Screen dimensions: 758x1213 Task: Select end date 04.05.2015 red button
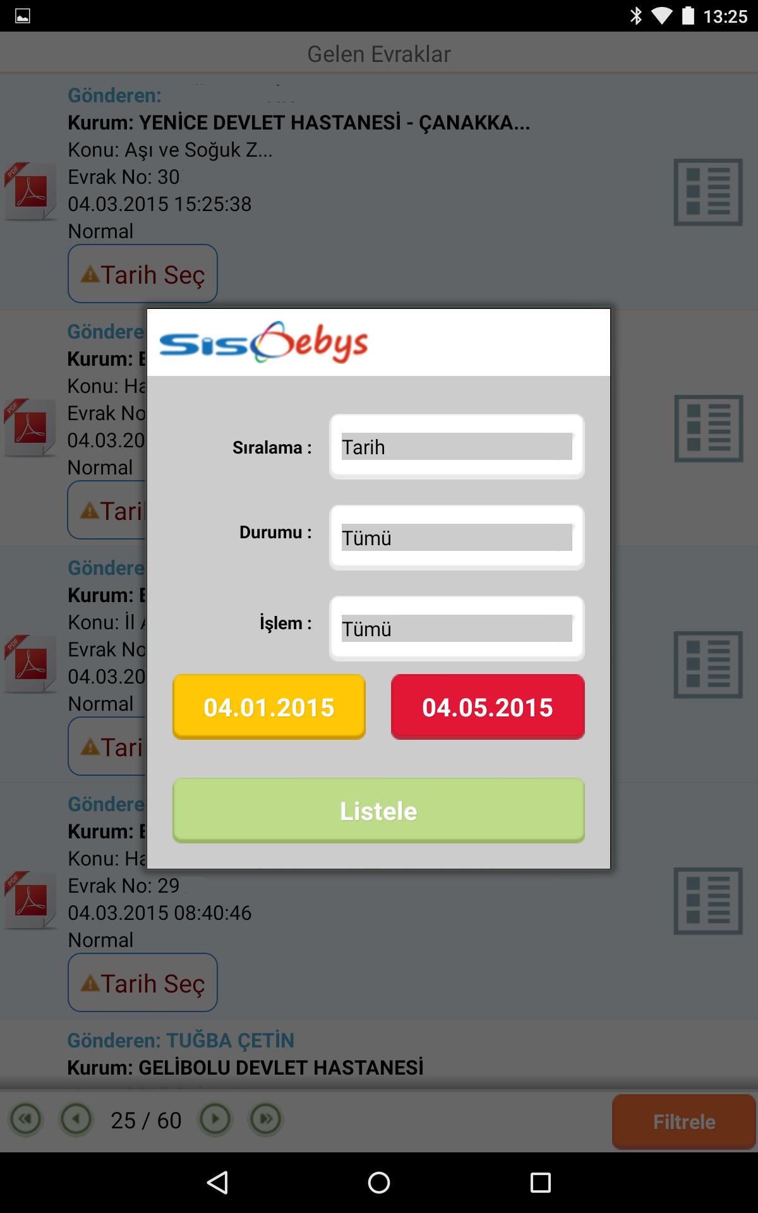(x=488, y=707)
